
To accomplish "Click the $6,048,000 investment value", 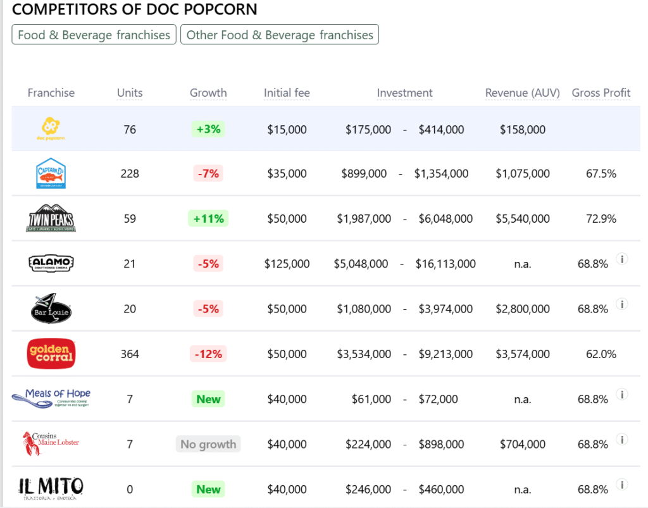I will [445, 218].
